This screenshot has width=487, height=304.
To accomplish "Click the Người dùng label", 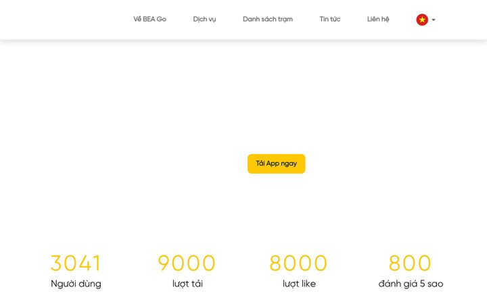I will coord(76,284).
